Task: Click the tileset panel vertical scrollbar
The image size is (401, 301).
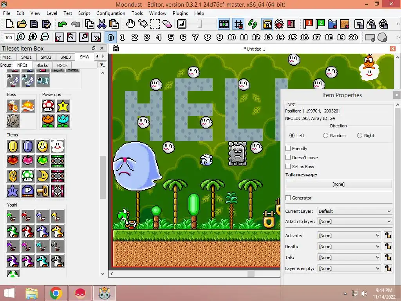Action: pyautogui.click(x=103, y=177)
